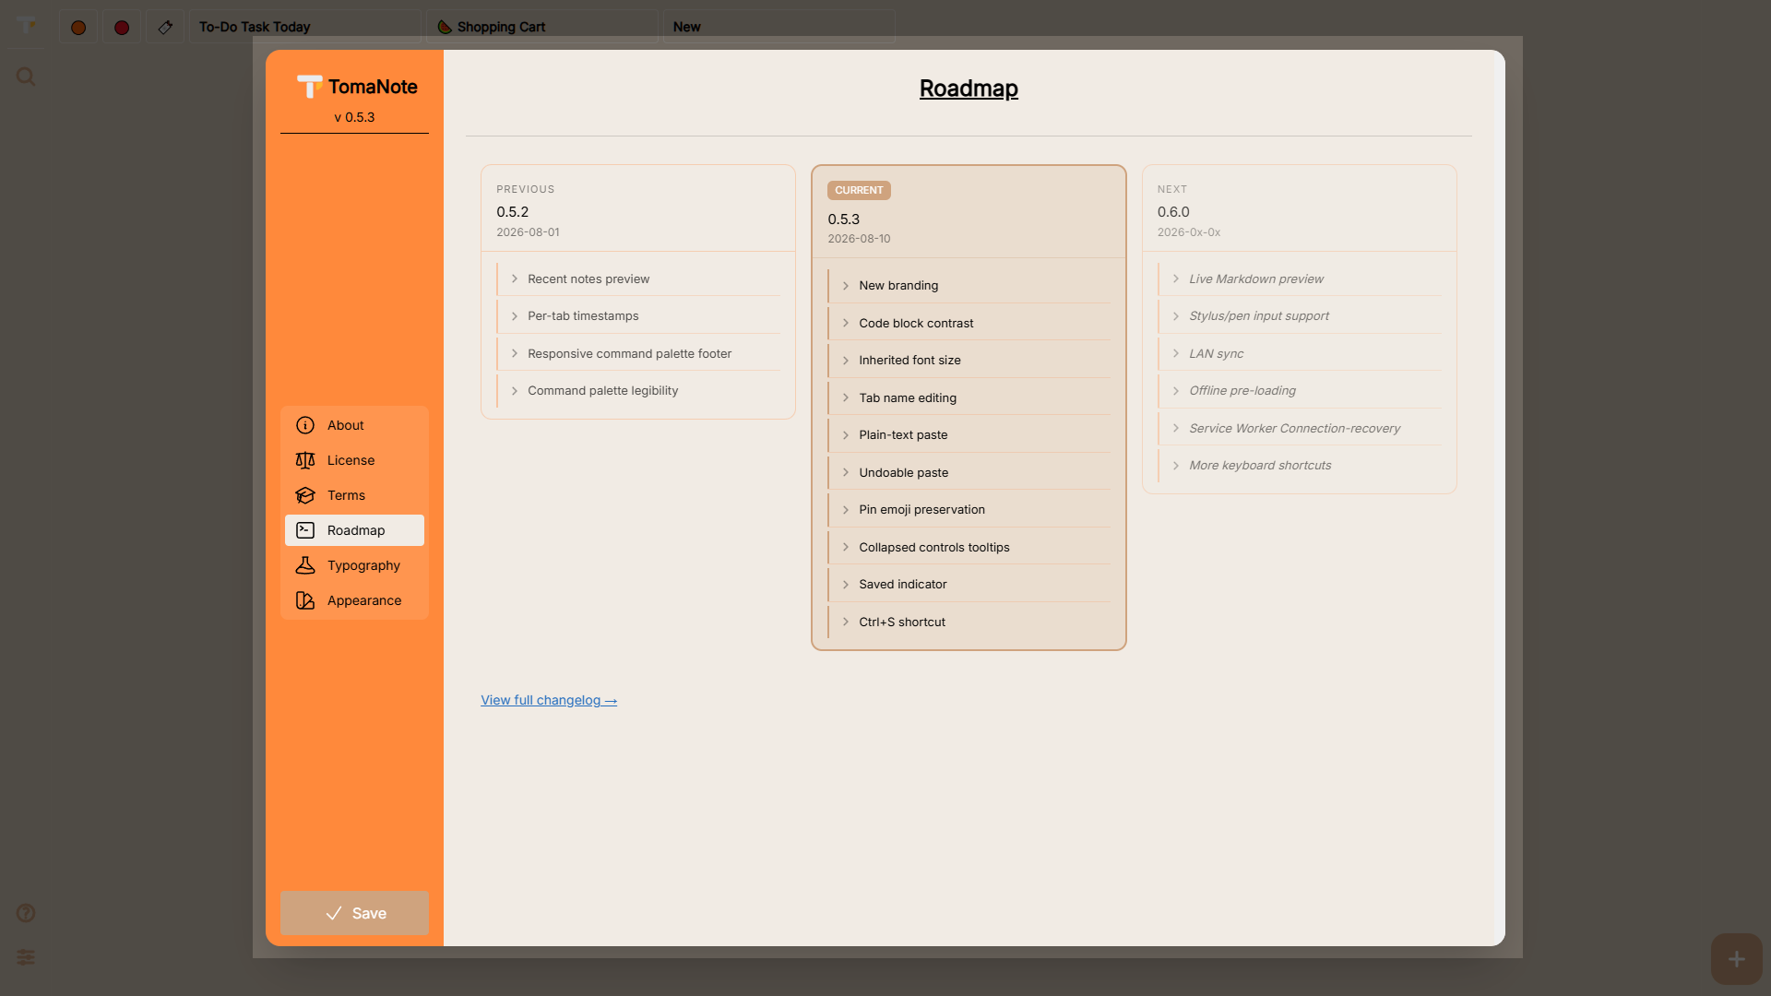Open Terms in settings sidebar
The image size is (1771, 996).
[x=354, y=495]
